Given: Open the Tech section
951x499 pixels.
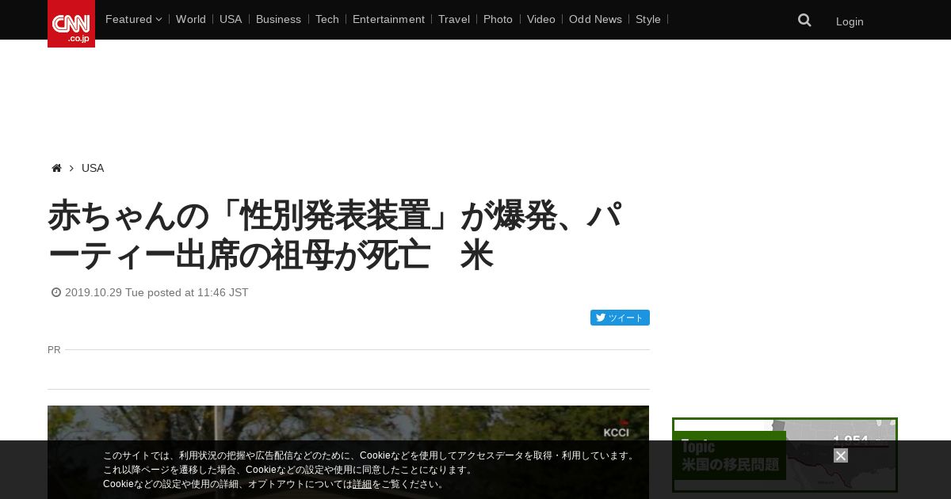Looking at the screenshot, I should (x=327, y=19).
